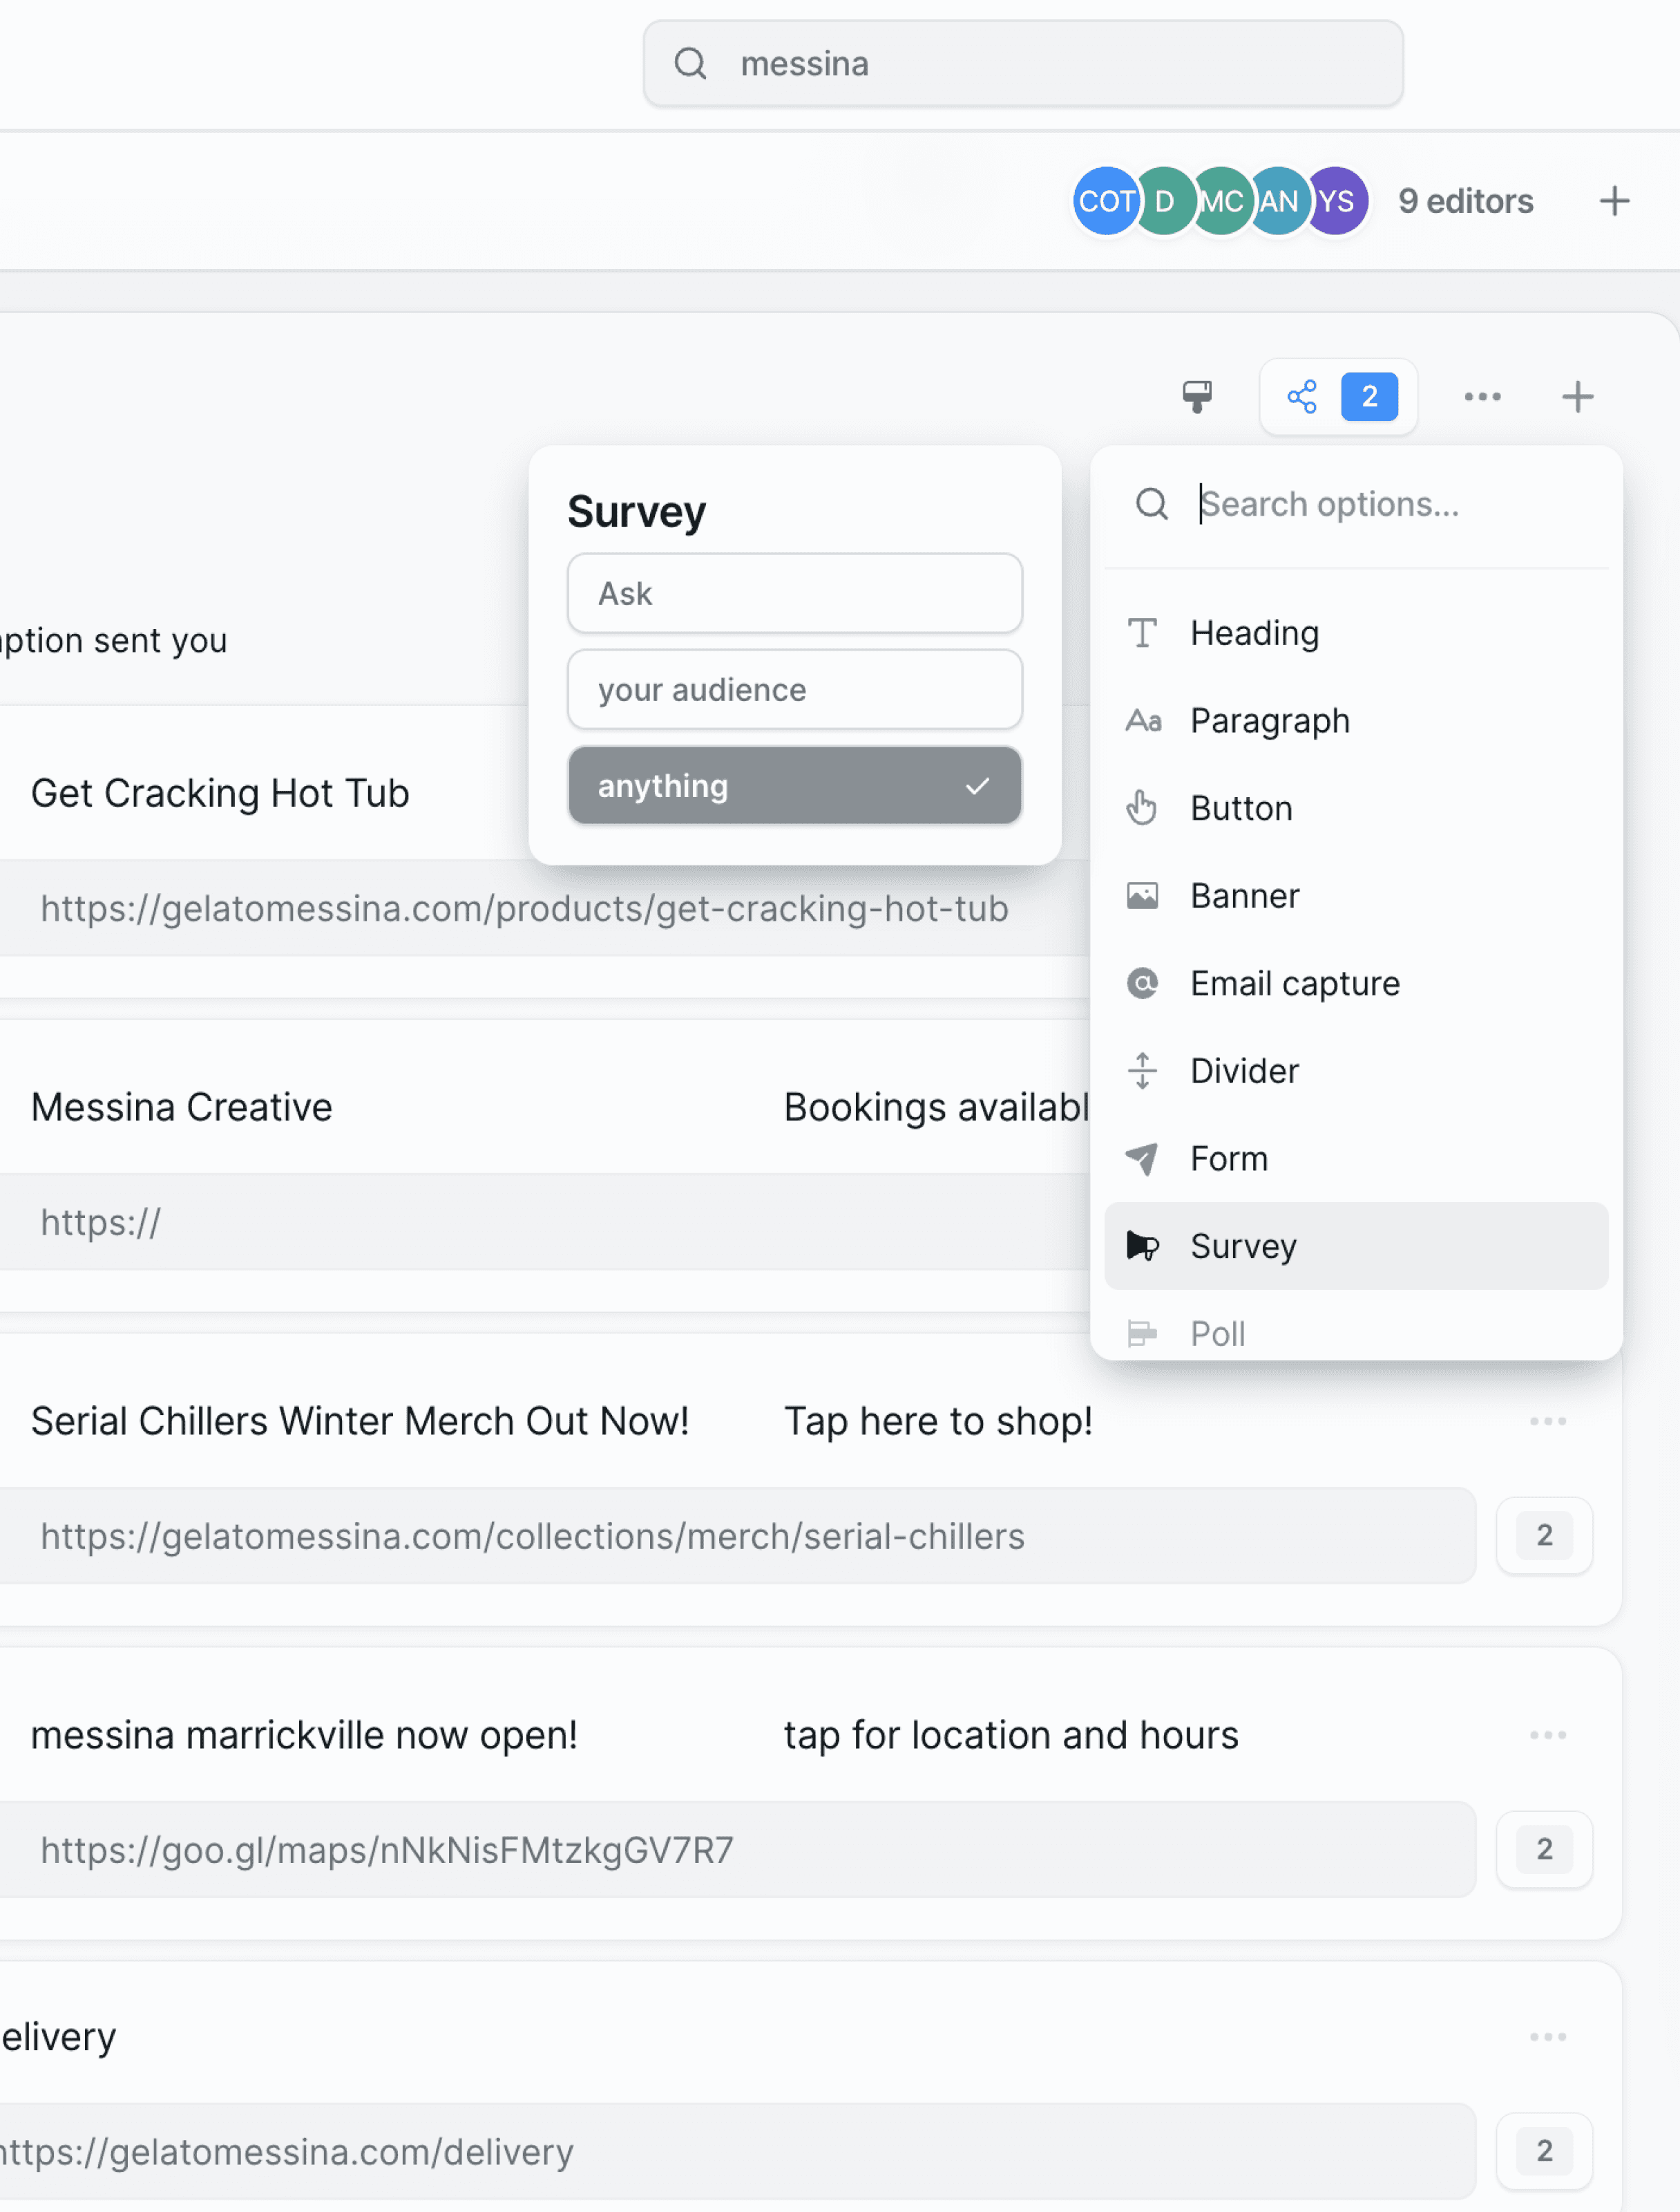This screenshot has width=1680, height=2212.
Task: Choose Email capture from the options list
Action: tap(1294, 982)
